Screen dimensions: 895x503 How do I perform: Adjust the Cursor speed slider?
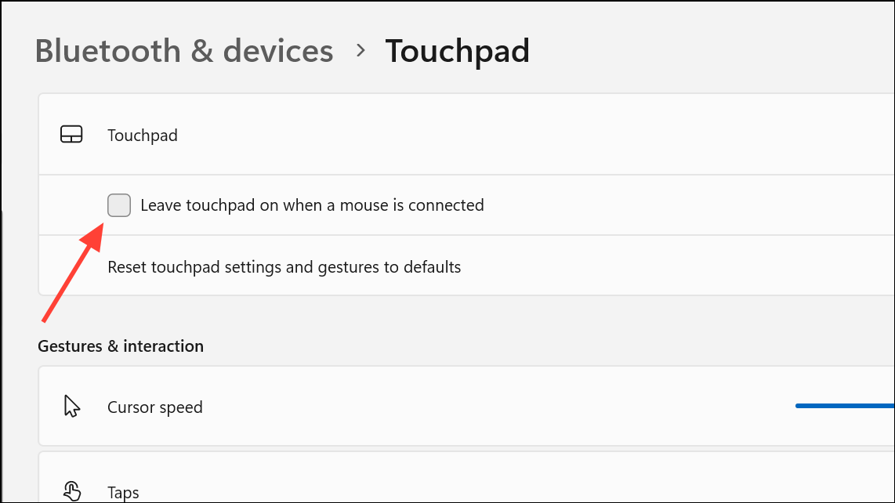[845, 405]
